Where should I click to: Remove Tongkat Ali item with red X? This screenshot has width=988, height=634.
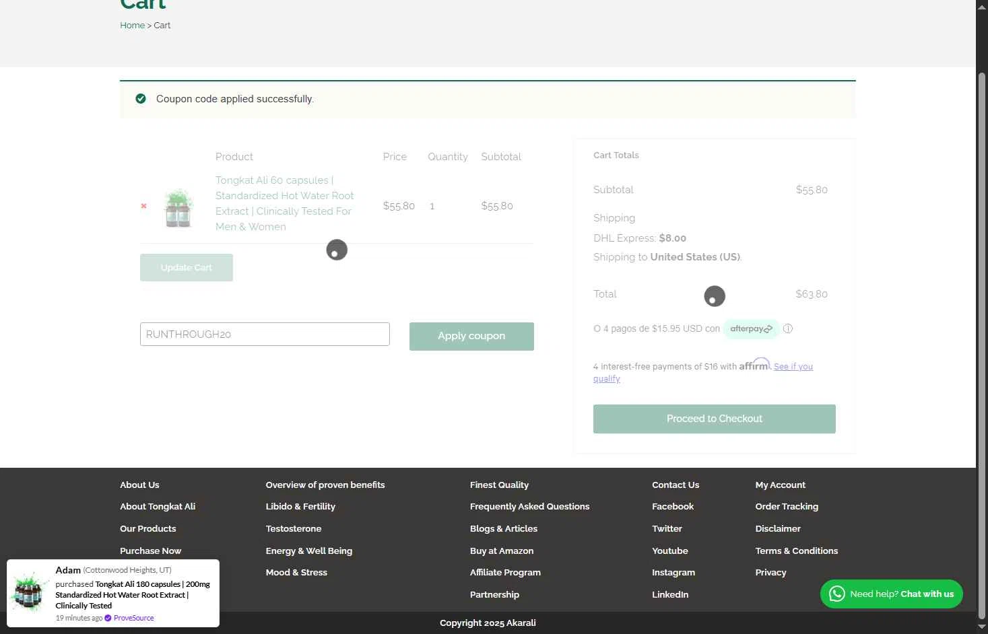click(x=143, y=206)
